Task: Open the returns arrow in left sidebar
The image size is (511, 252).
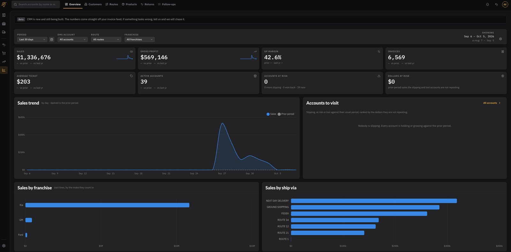Action: [x=4, y=45]
